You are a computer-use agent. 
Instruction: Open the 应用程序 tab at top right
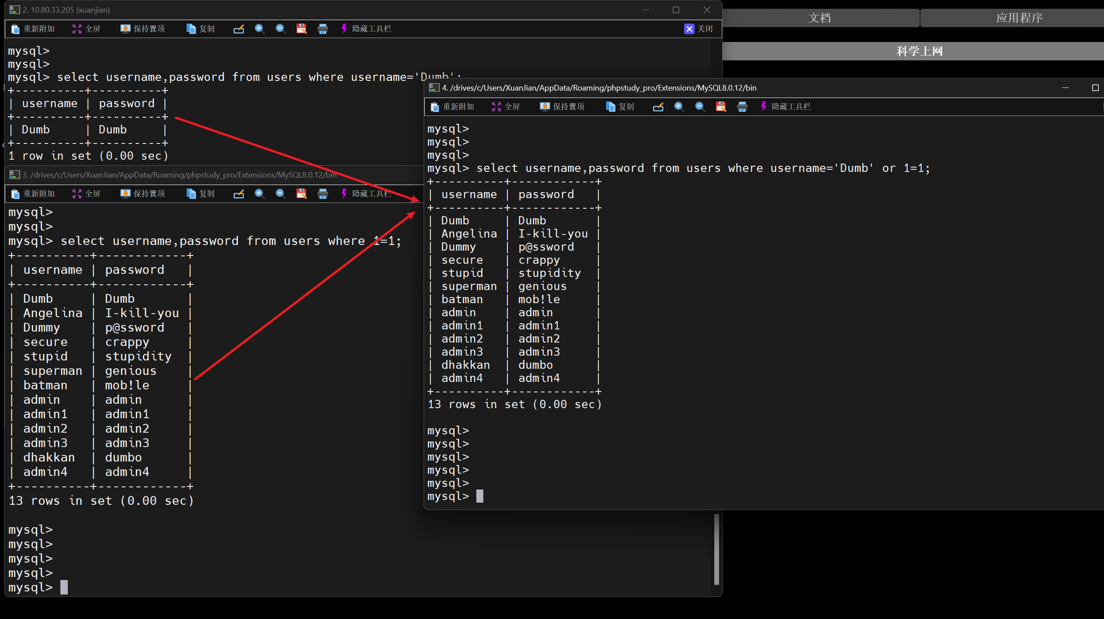point(1019,18)
